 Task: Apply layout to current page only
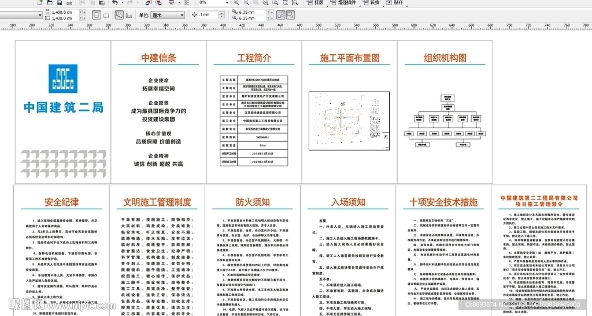coord(129,15)
